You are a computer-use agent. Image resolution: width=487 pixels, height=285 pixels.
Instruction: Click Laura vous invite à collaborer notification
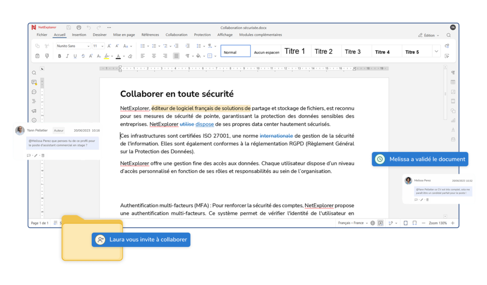click(x=141, y=239)
